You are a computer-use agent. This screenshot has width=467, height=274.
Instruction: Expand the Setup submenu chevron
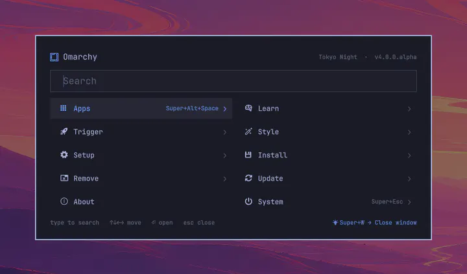225,155
